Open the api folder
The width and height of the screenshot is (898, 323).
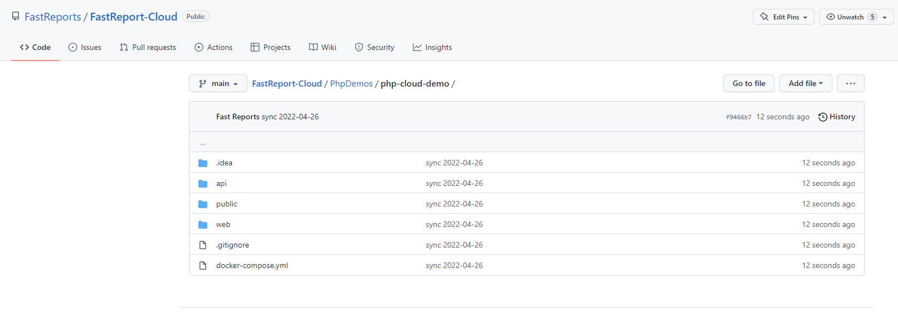coord(221,183)
